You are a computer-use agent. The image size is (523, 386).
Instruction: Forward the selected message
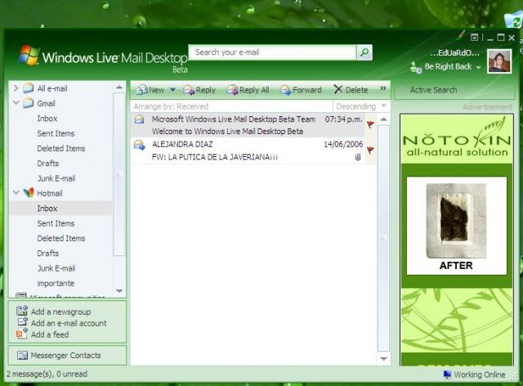[x=301, y=89]
